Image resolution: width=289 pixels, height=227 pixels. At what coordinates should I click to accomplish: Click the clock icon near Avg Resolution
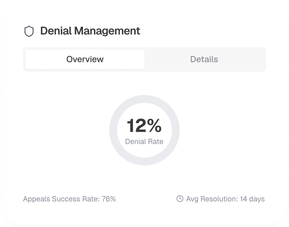[x=180, y=199]
